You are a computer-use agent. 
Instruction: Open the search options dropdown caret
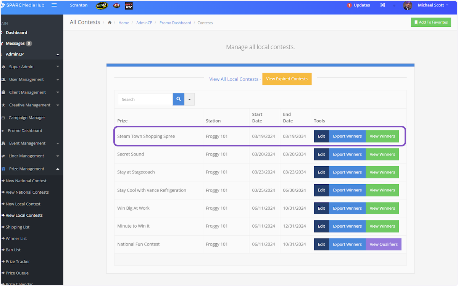point(190,100)
